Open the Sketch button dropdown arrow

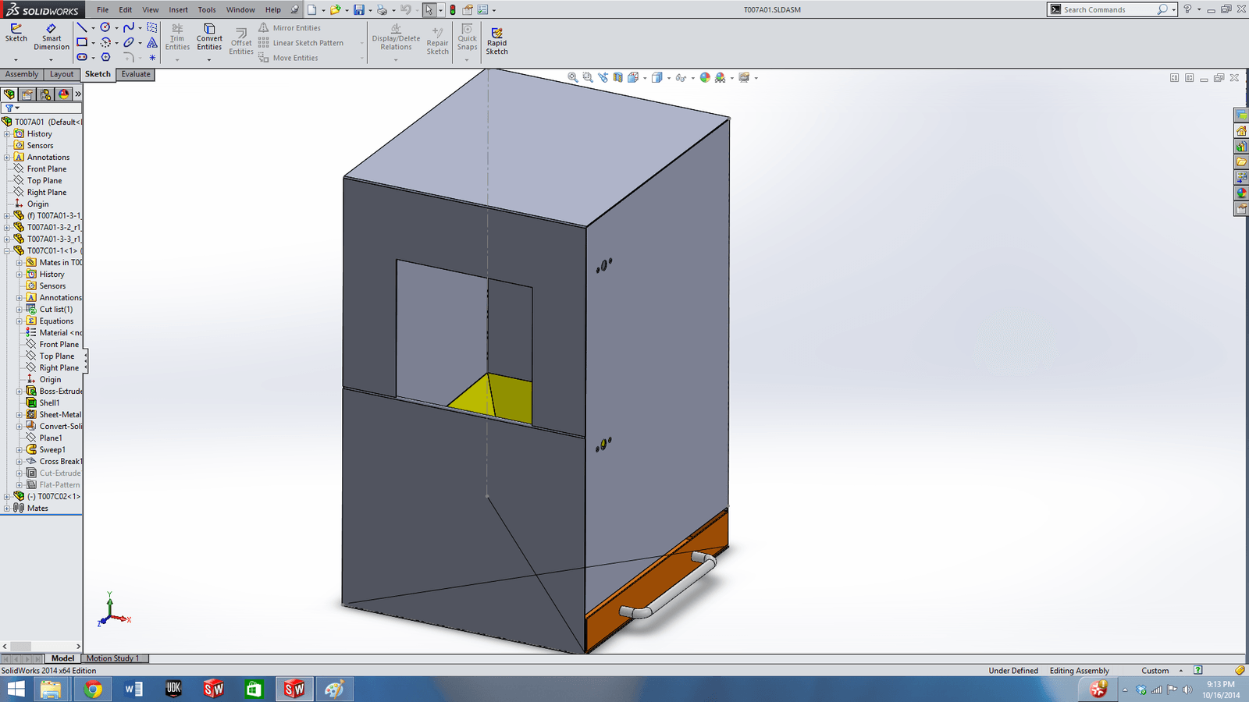point(16,59)
